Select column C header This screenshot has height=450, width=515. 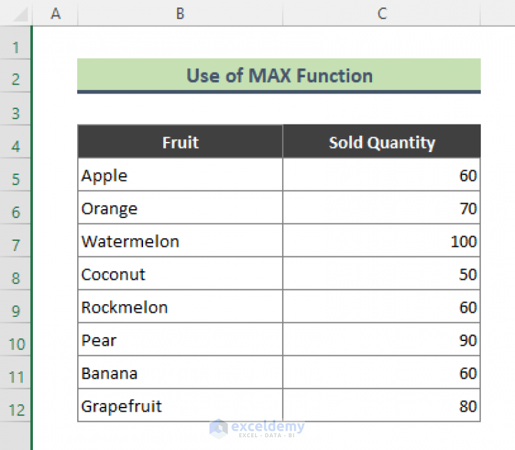click(x=381, y=13)
